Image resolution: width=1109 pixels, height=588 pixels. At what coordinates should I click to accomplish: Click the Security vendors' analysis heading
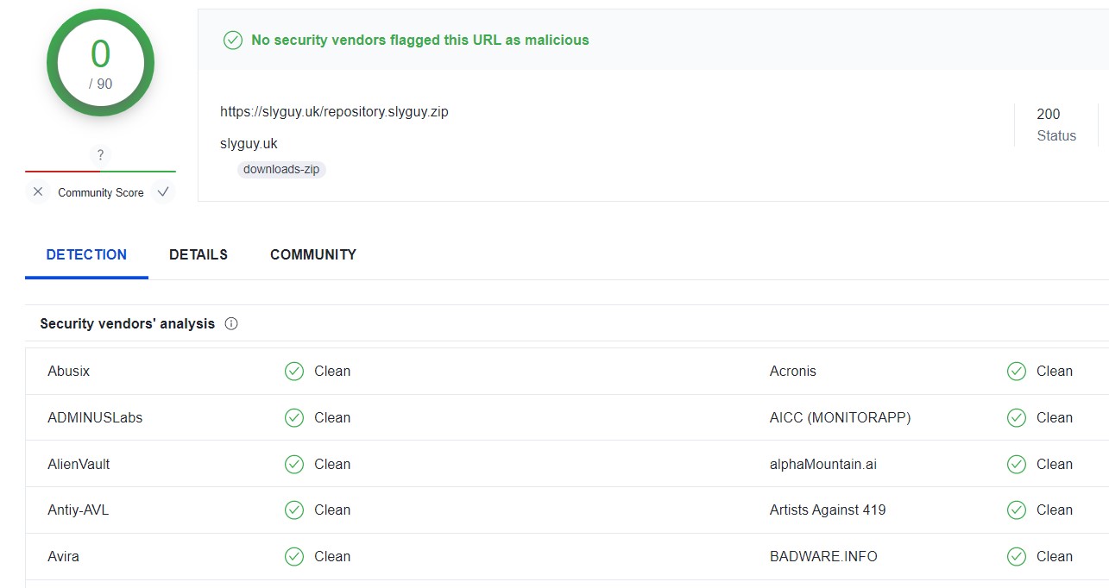tap(128, 324)
